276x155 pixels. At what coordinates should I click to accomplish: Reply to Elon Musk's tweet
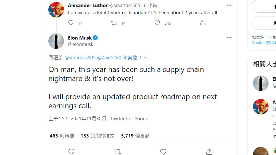(71, 151)
